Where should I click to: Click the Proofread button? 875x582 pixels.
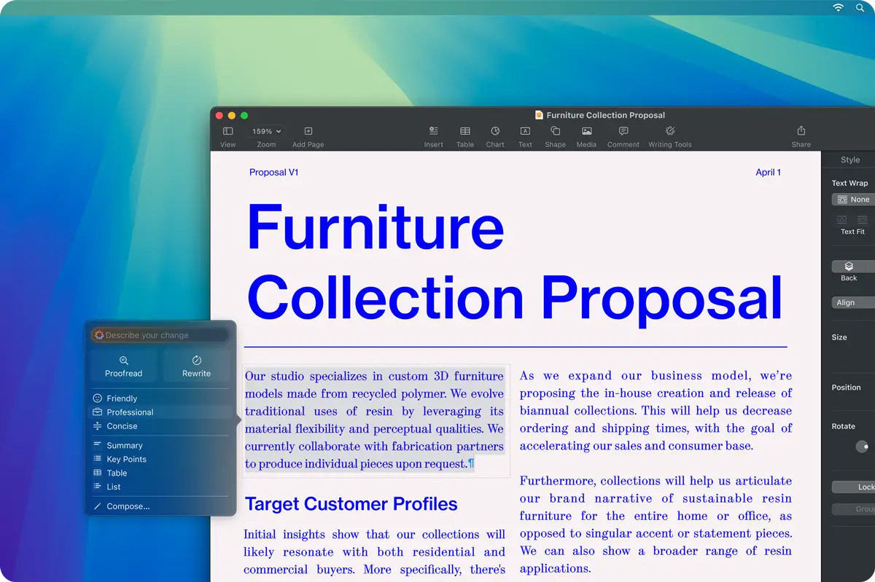pyautogui.click(x=124, y=366)
